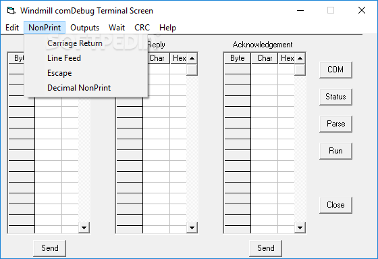The width and height of the screenshot is (378, 259).
Task: Click the COM button
Action: tap(335, 70)
